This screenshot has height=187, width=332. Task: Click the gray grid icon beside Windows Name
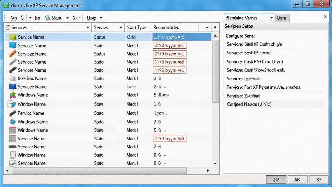click(13, 130)
